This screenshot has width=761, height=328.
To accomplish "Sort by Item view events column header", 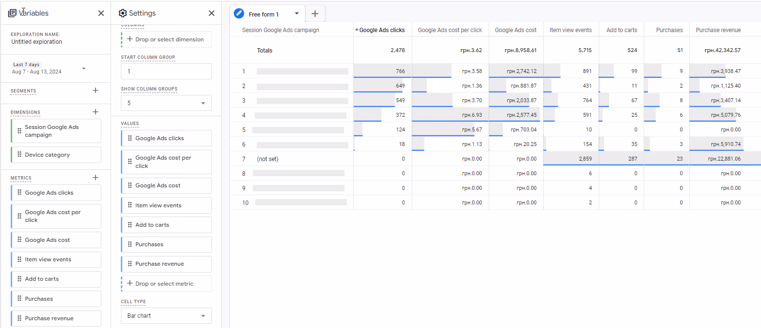I will click(x=571, y=30).
